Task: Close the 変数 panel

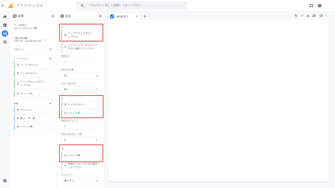Action: [53, 16]
